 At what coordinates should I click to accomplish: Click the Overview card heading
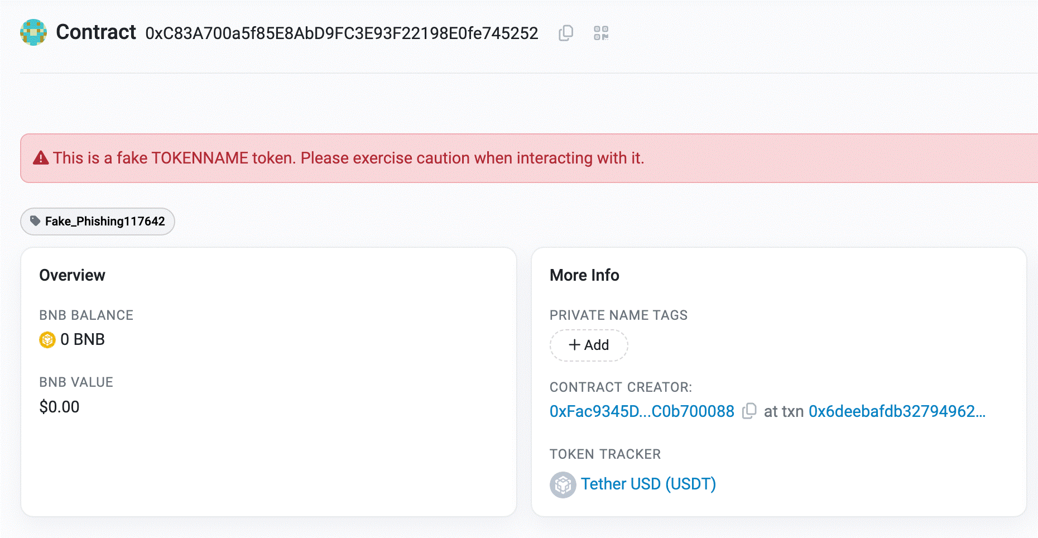click(x=72, y=275)
